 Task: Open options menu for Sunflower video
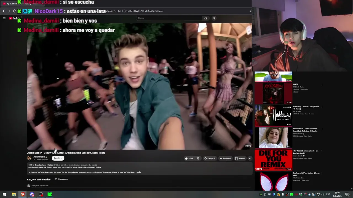coord(322,174)
